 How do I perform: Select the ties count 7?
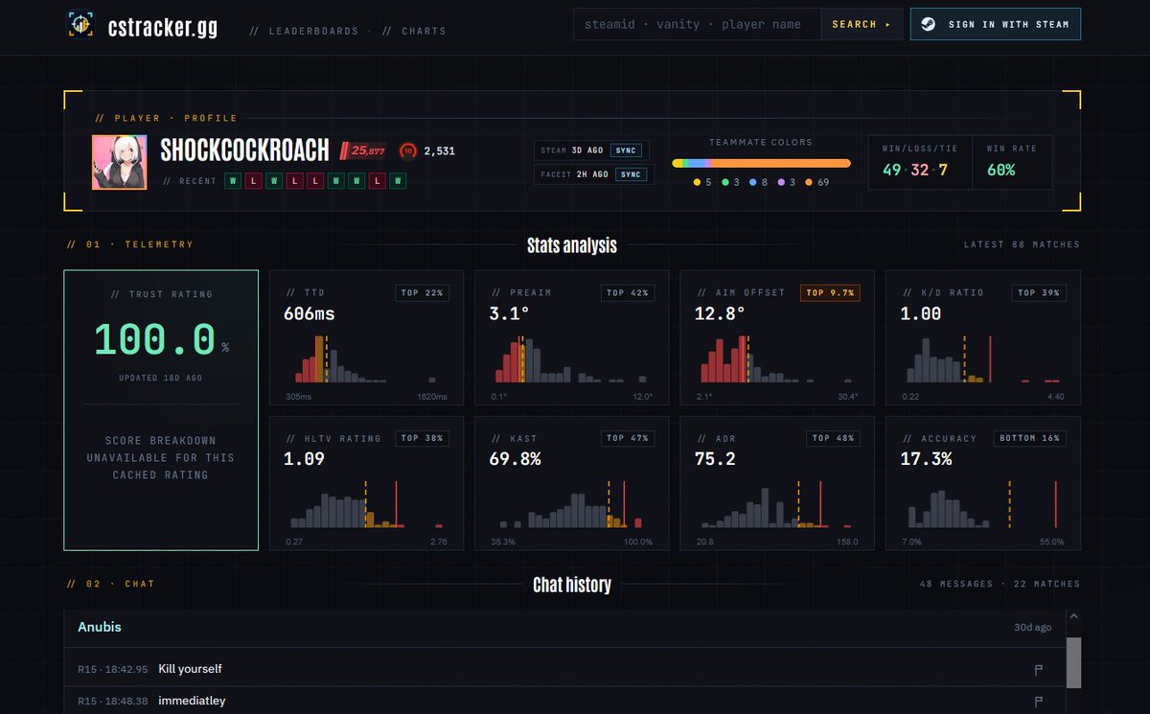point(943,170)
